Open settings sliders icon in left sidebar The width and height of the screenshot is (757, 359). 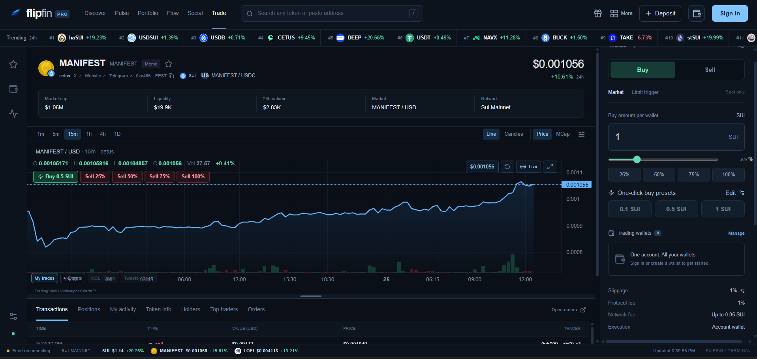click(x=13, y=316)
